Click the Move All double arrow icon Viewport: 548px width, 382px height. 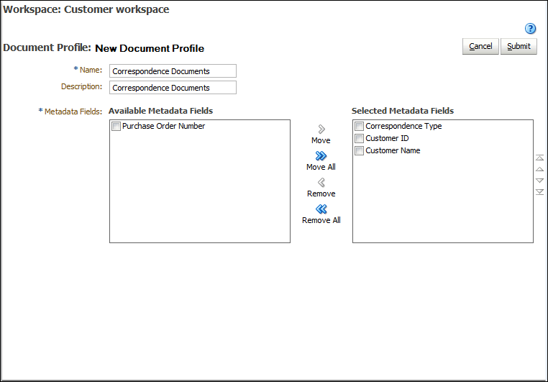321,155
